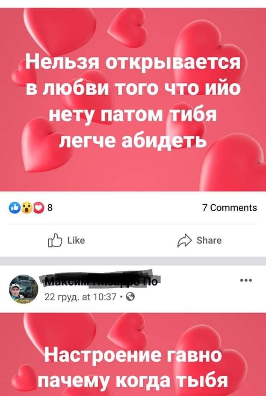Open the red heart reaction emoji
Screen dimensions: 266x396
(x=38, y=208)
